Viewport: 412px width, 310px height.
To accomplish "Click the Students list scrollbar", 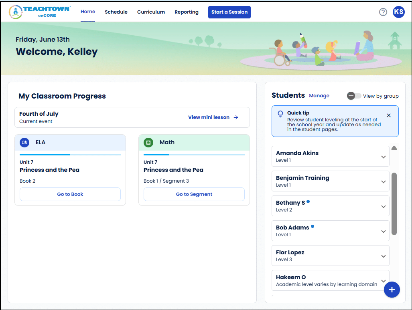I will [394, 203].
